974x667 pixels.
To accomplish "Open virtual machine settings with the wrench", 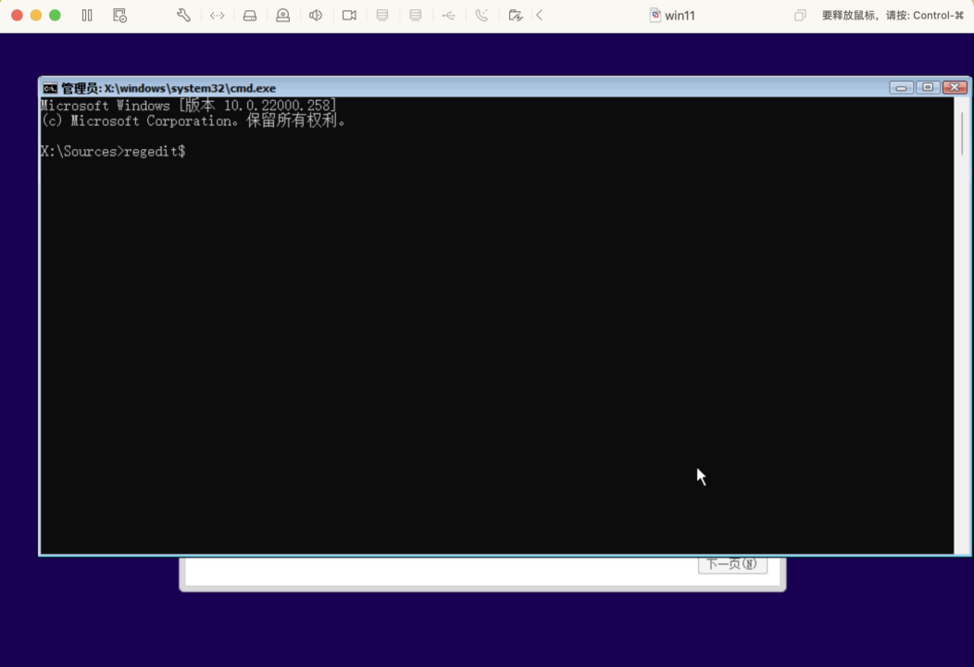I will click(x=183, y=15).
